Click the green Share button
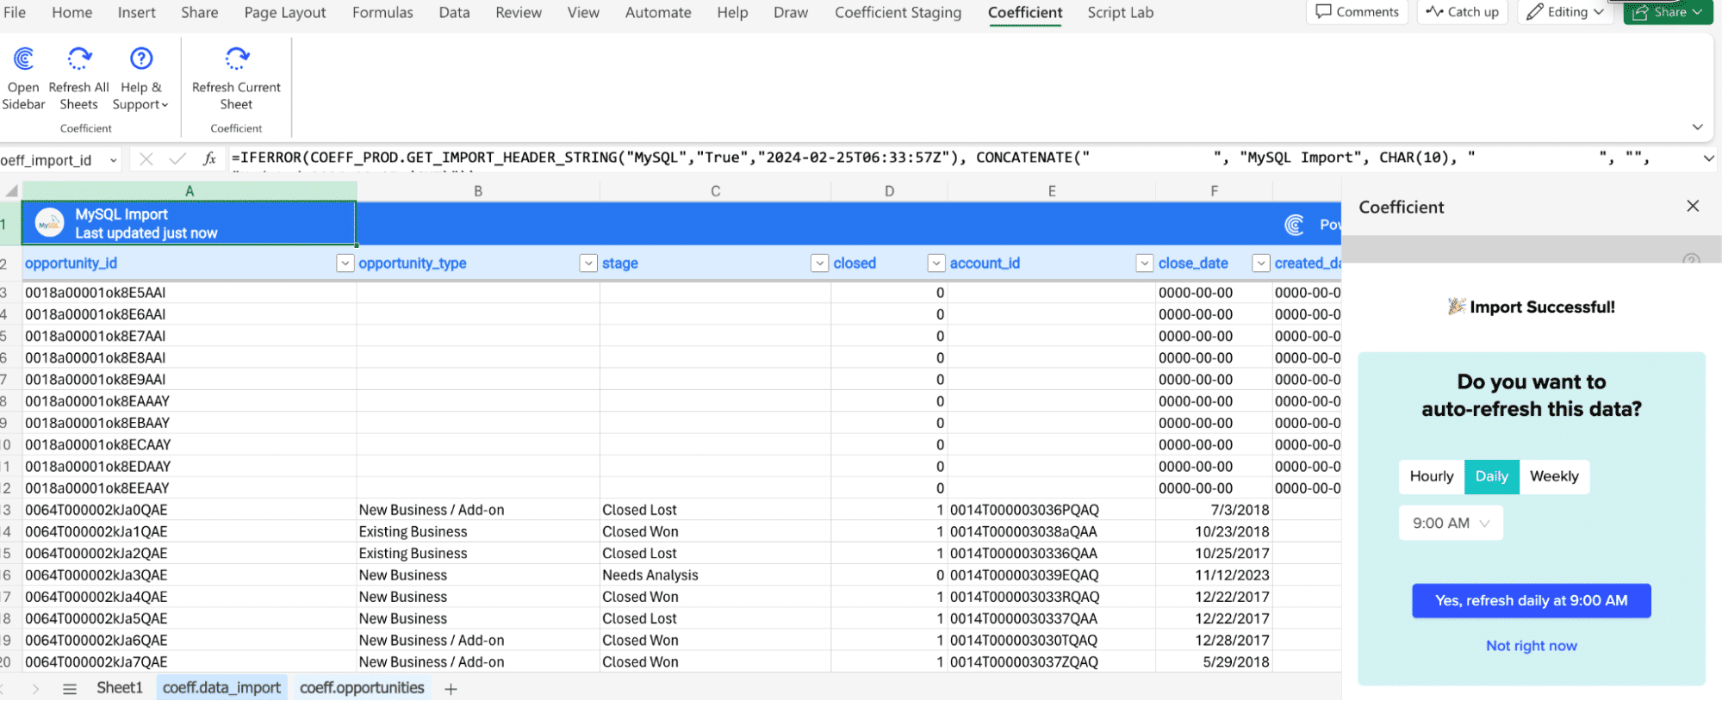This screenshot has height=701, width=1722. pos(1668,12)
